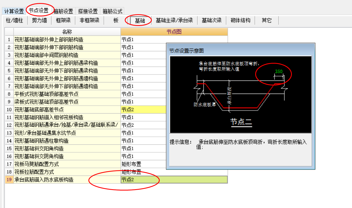Screen dimensions: 352x208
Task: Select row 12 筏形基础钢筋遇承台 name
Action: click(x=67, y=125)
